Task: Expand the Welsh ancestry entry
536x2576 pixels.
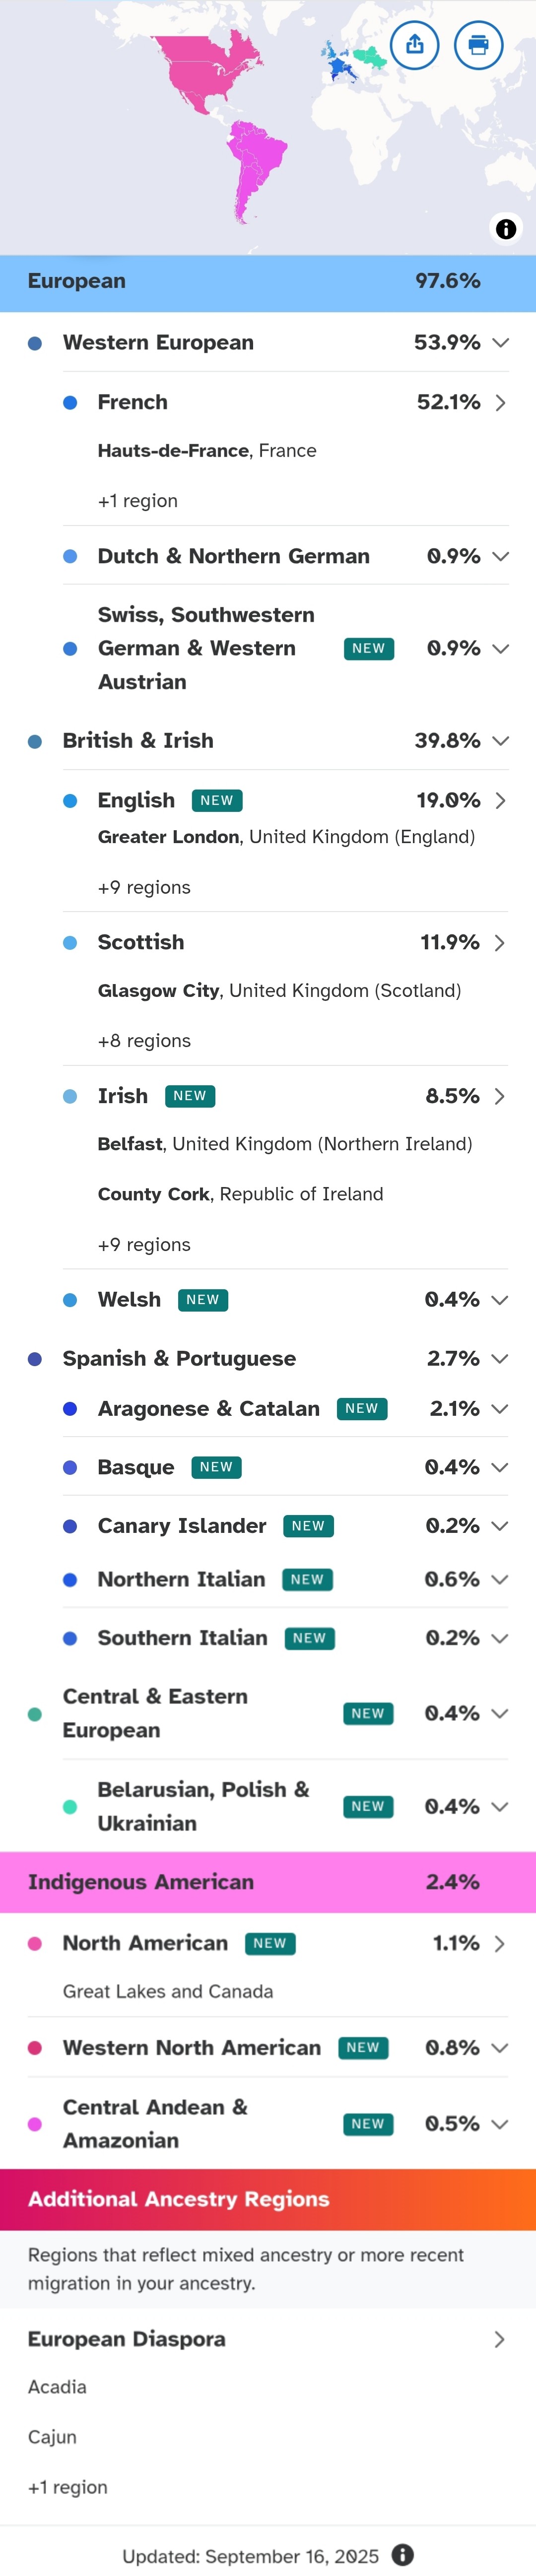Action: pyautogui.click(x=500, y=1299)
